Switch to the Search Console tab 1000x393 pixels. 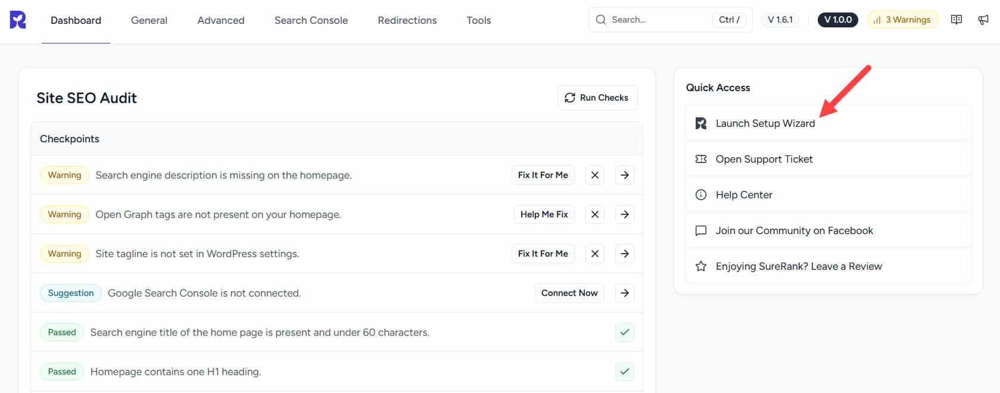point(311,20)
